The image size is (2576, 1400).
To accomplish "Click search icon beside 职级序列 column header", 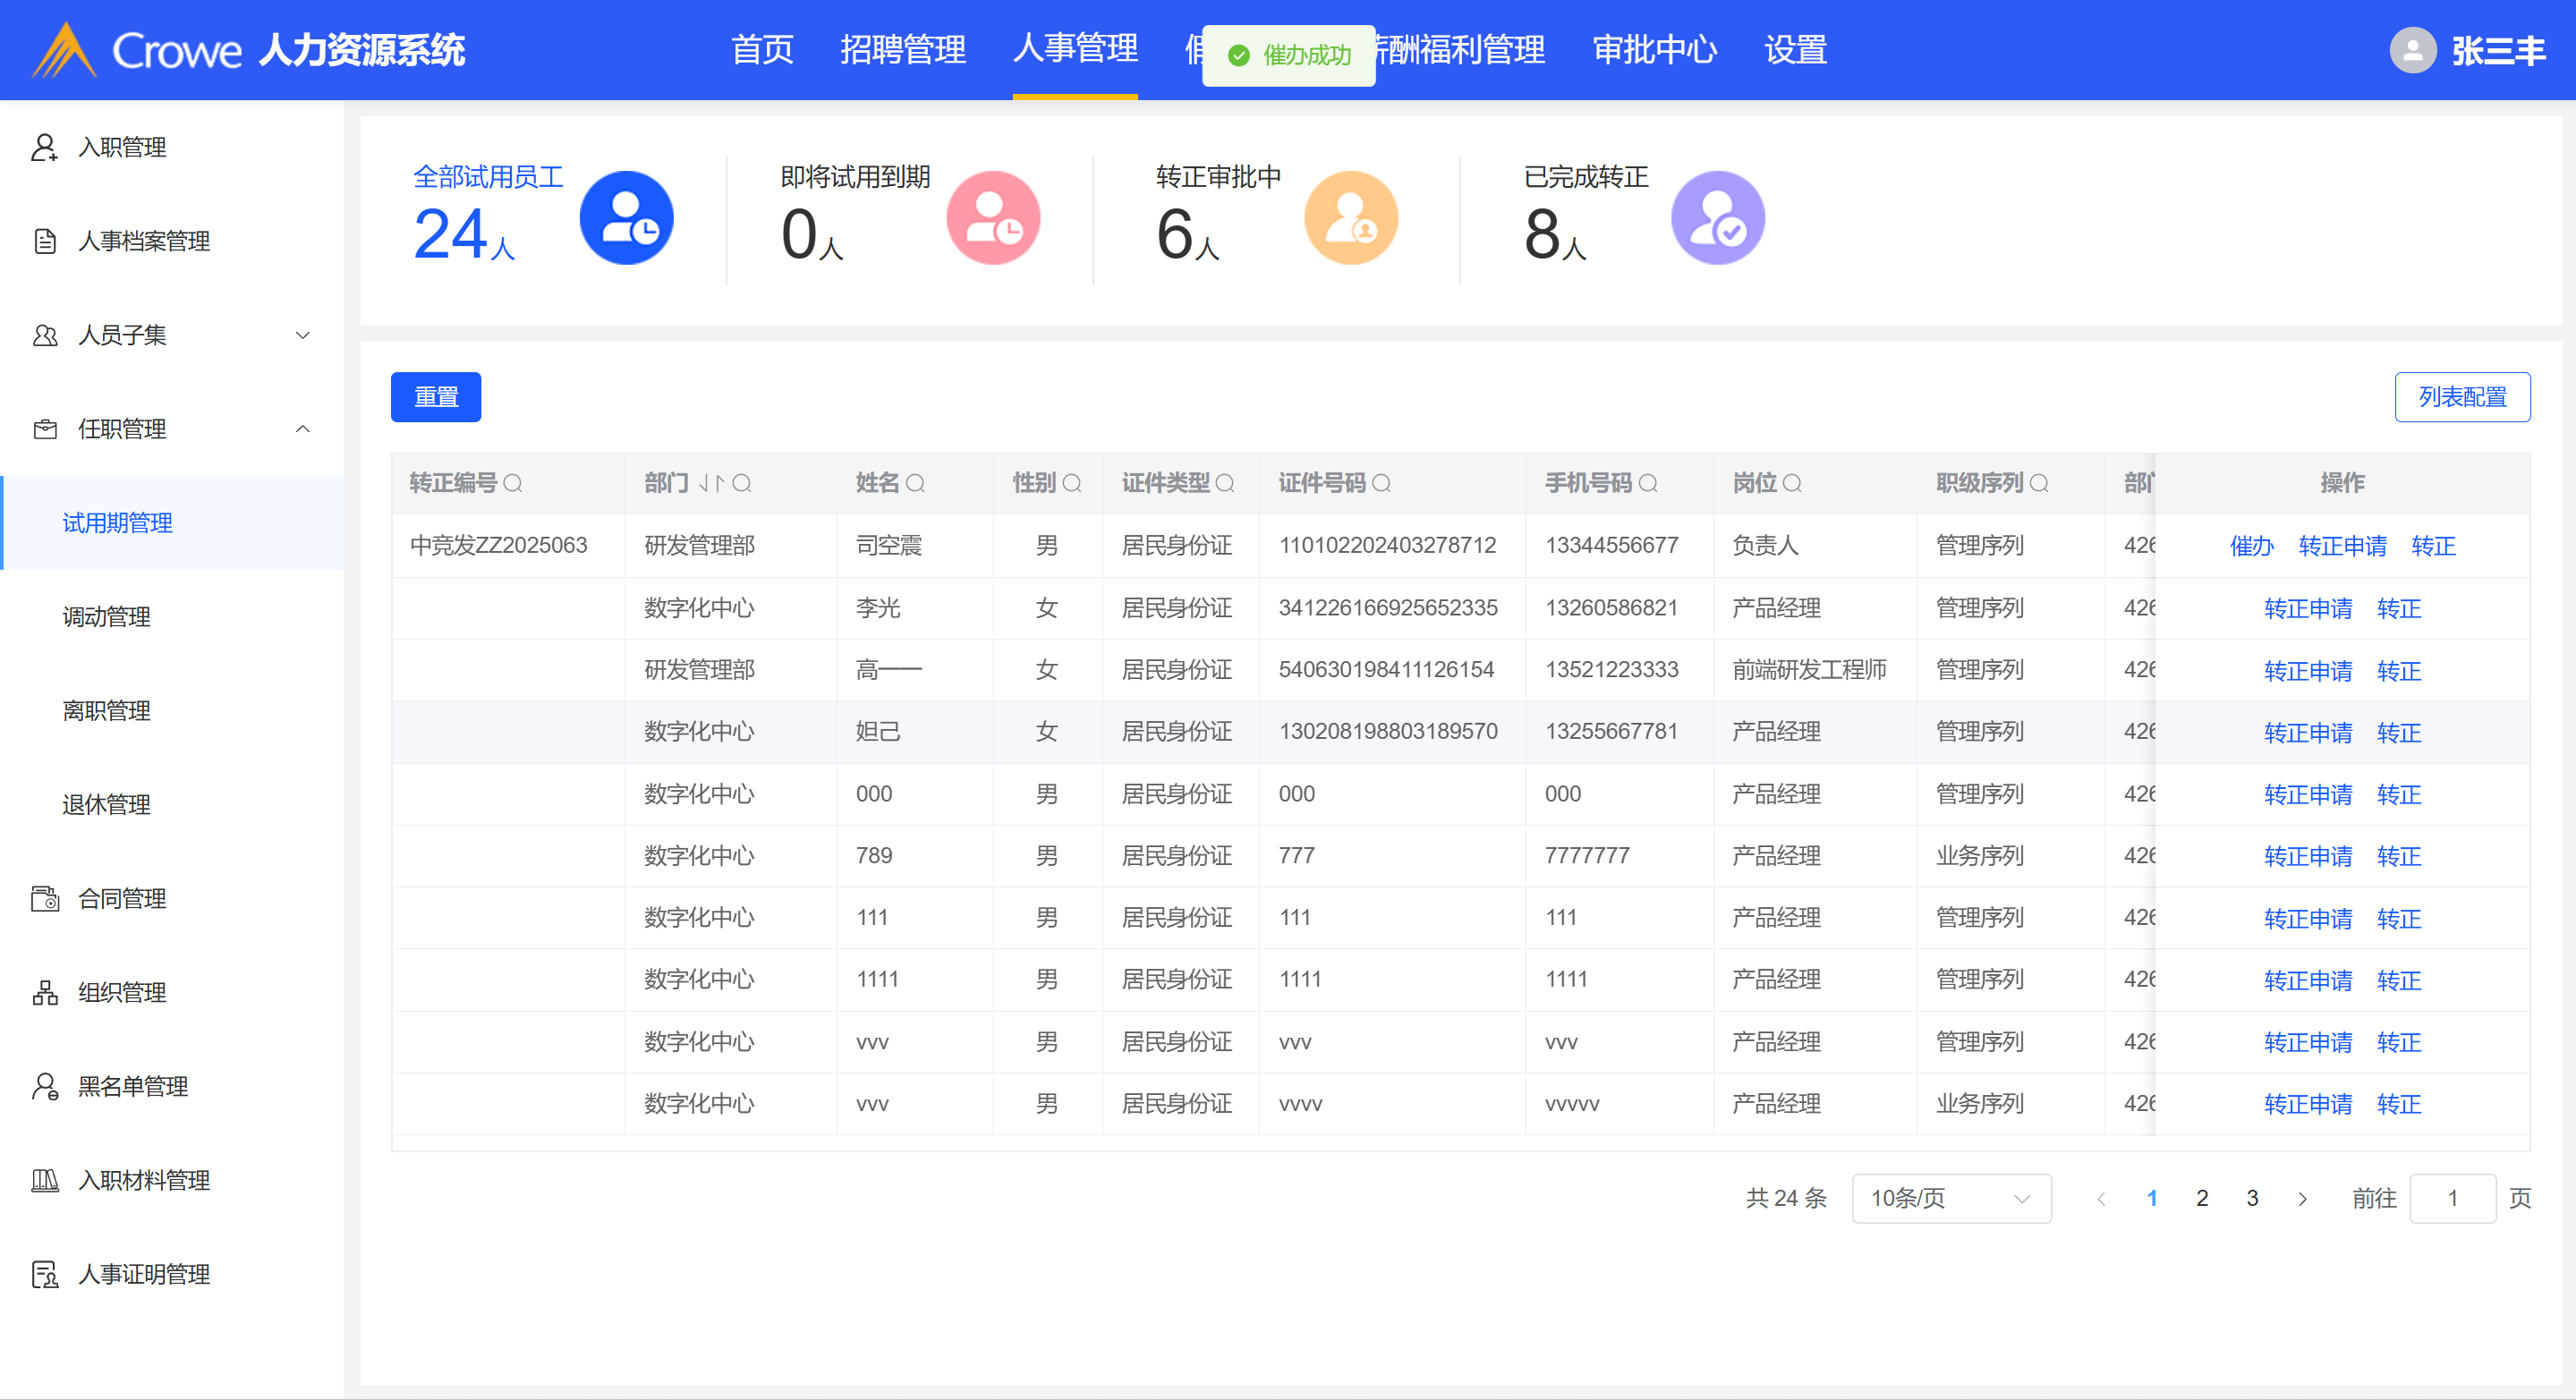I will (x=2039, y=484).
